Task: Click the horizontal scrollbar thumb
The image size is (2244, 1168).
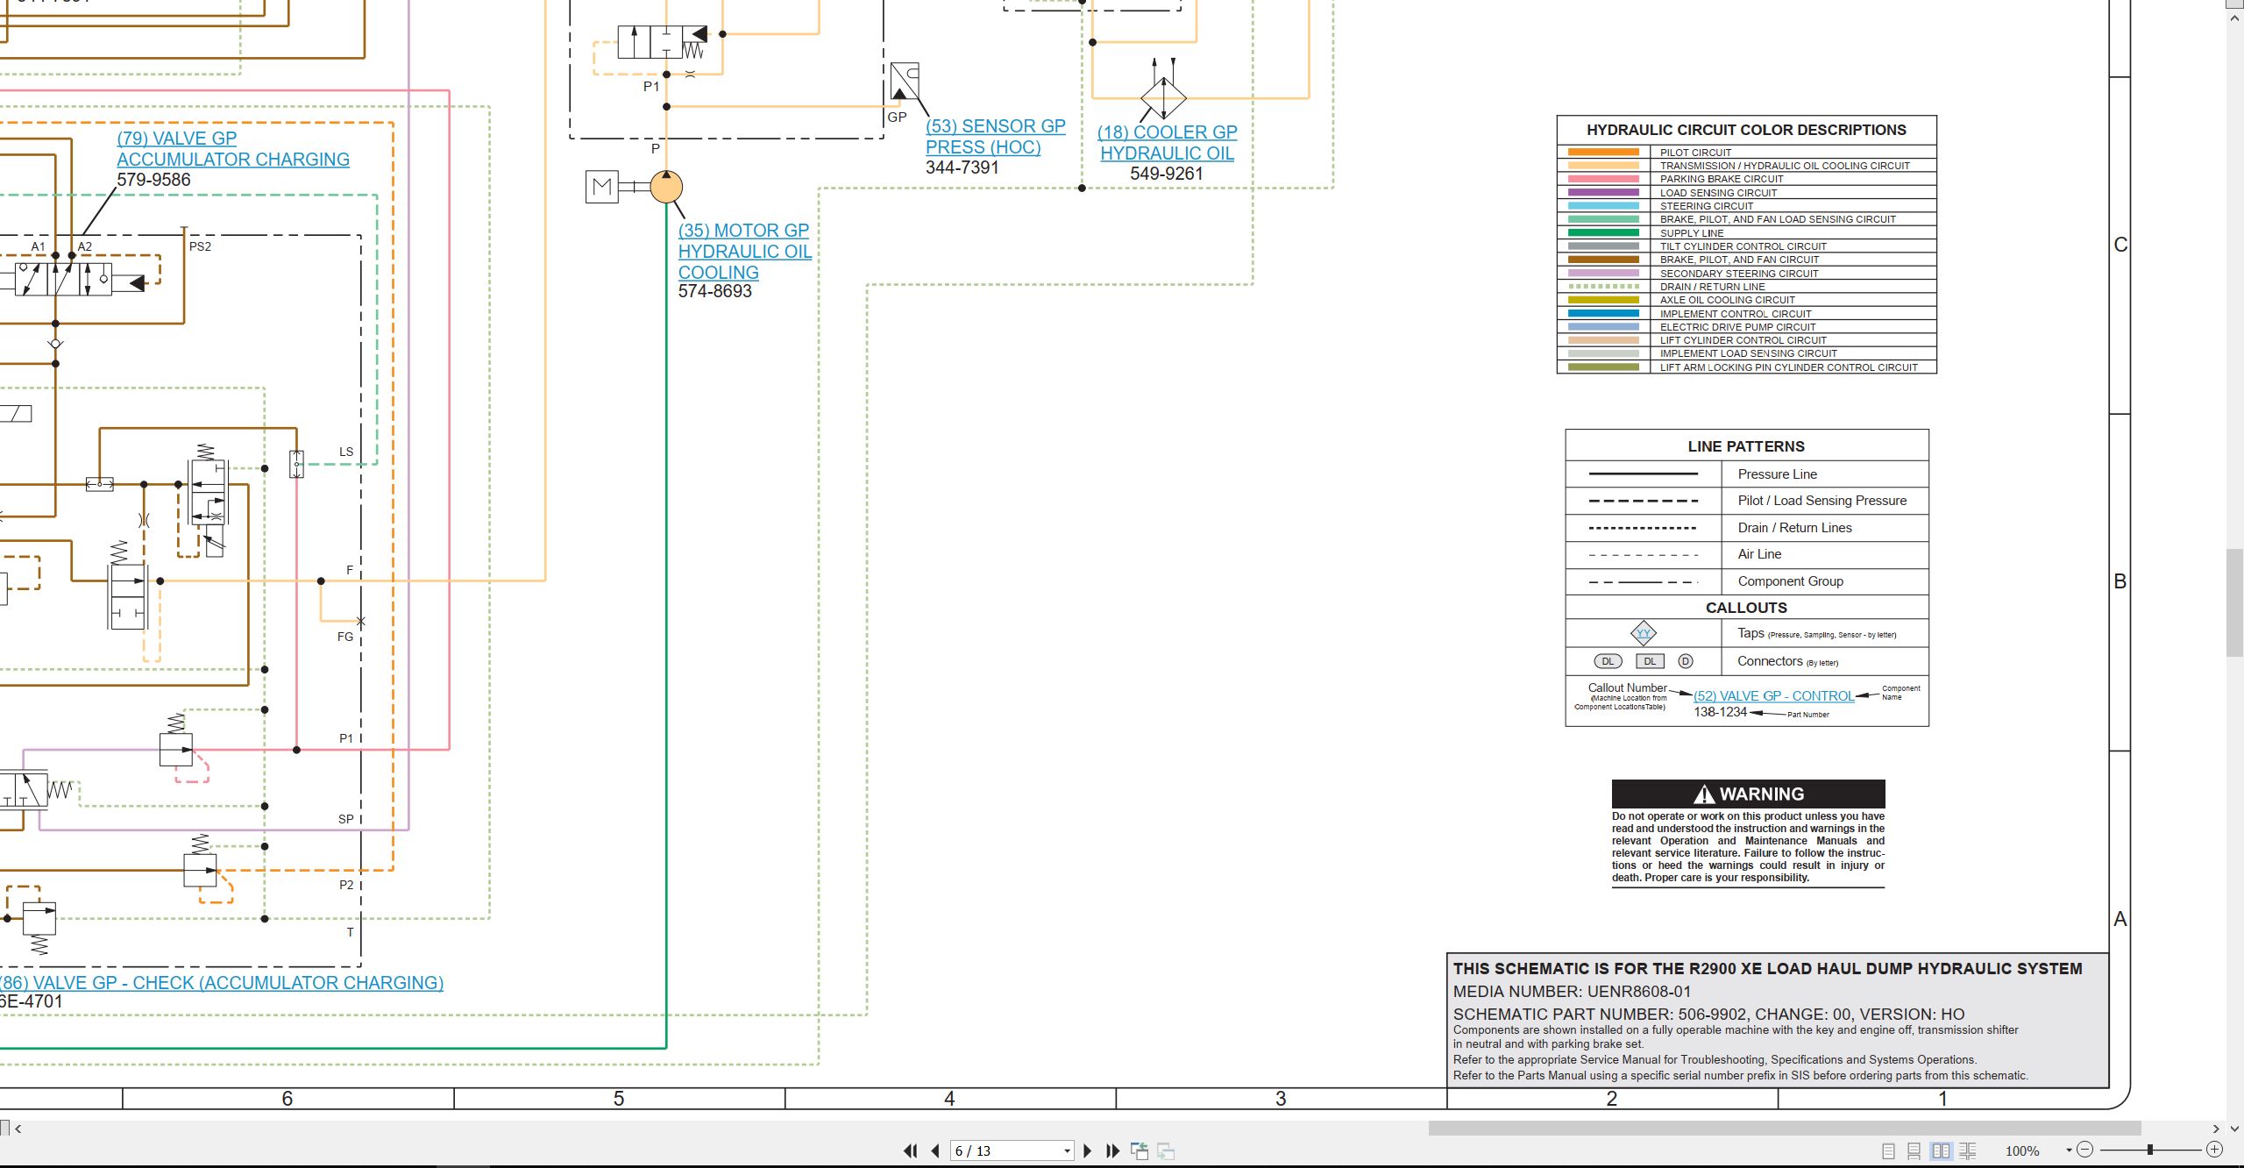Action: pos(1785,1128)
